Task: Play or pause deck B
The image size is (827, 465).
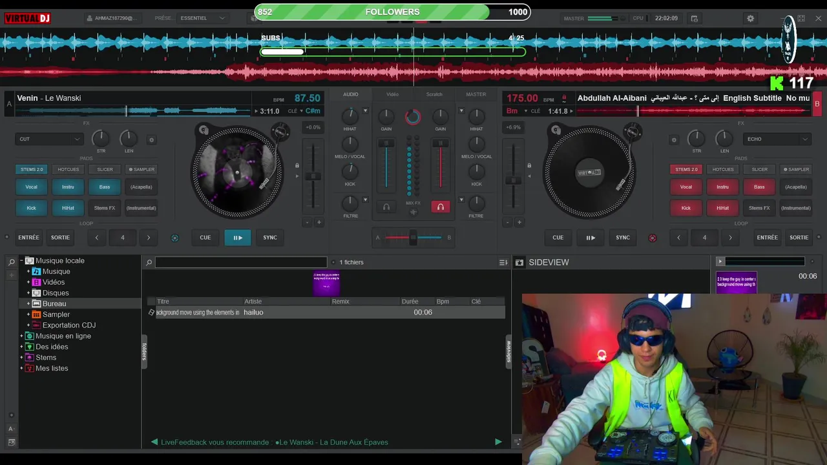Action: [591, 238]
